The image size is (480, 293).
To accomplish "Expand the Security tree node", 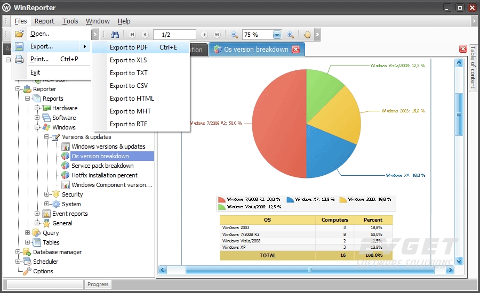I will pos(47,194).
